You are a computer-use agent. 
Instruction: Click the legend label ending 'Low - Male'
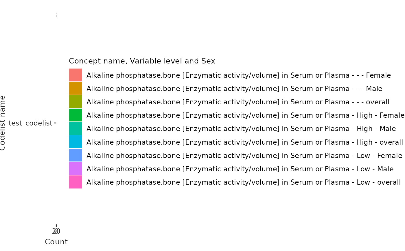pyautogui.click(x=240, y=169)
